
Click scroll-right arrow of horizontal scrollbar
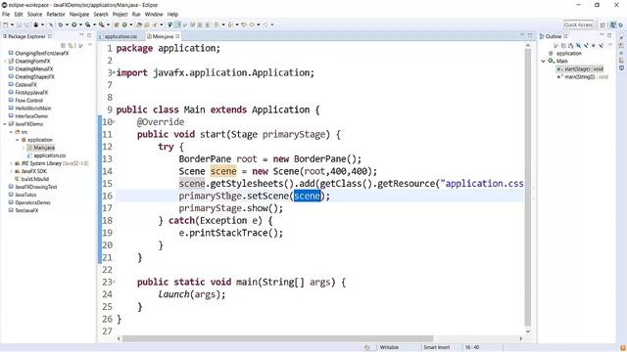(520, 339)
